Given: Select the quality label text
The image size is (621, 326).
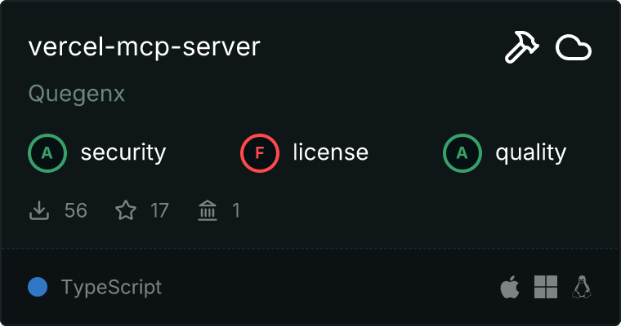Looking at the screenshot, I should click(530, 152).
